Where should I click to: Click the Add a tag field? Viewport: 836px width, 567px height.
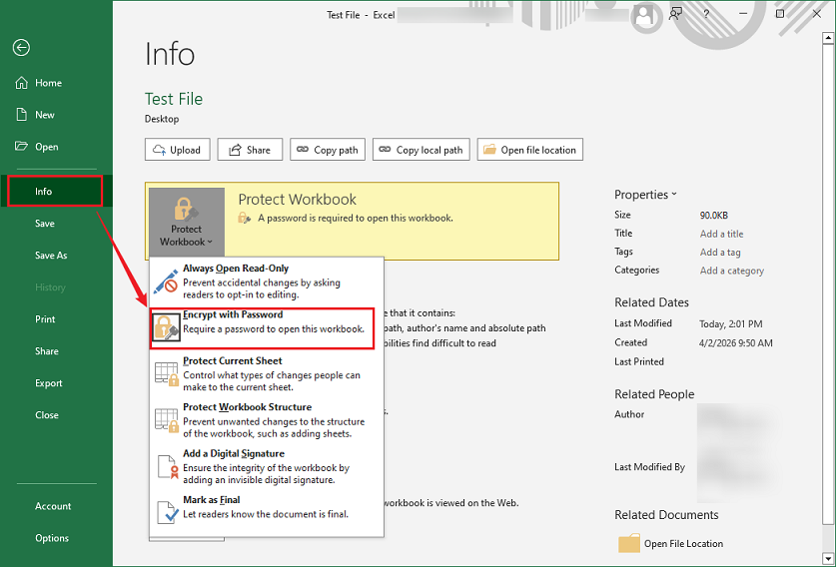coord(720,253)
